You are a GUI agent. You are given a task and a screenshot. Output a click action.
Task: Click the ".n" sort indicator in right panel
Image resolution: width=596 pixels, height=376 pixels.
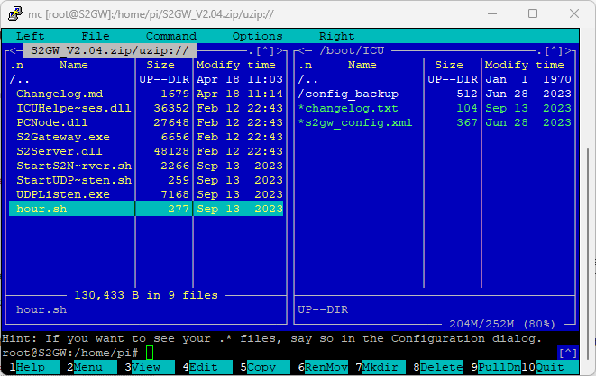pos(305,65)
